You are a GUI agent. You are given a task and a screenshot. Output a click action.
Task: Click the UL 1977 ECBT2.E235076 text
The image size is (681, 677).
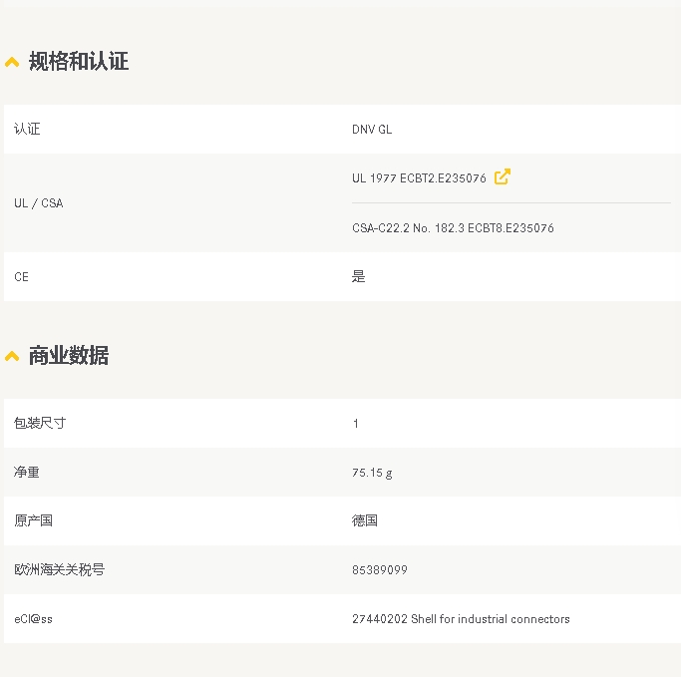point(419,178)
